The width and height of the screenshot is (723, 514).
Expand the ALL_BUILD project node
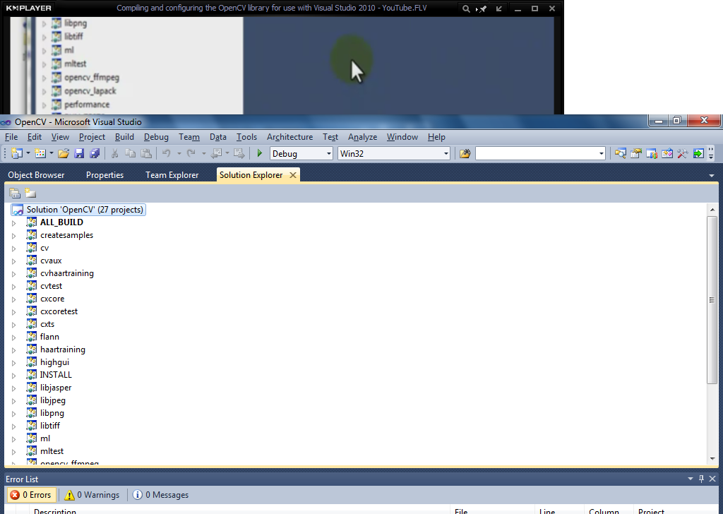pos(14,223)
